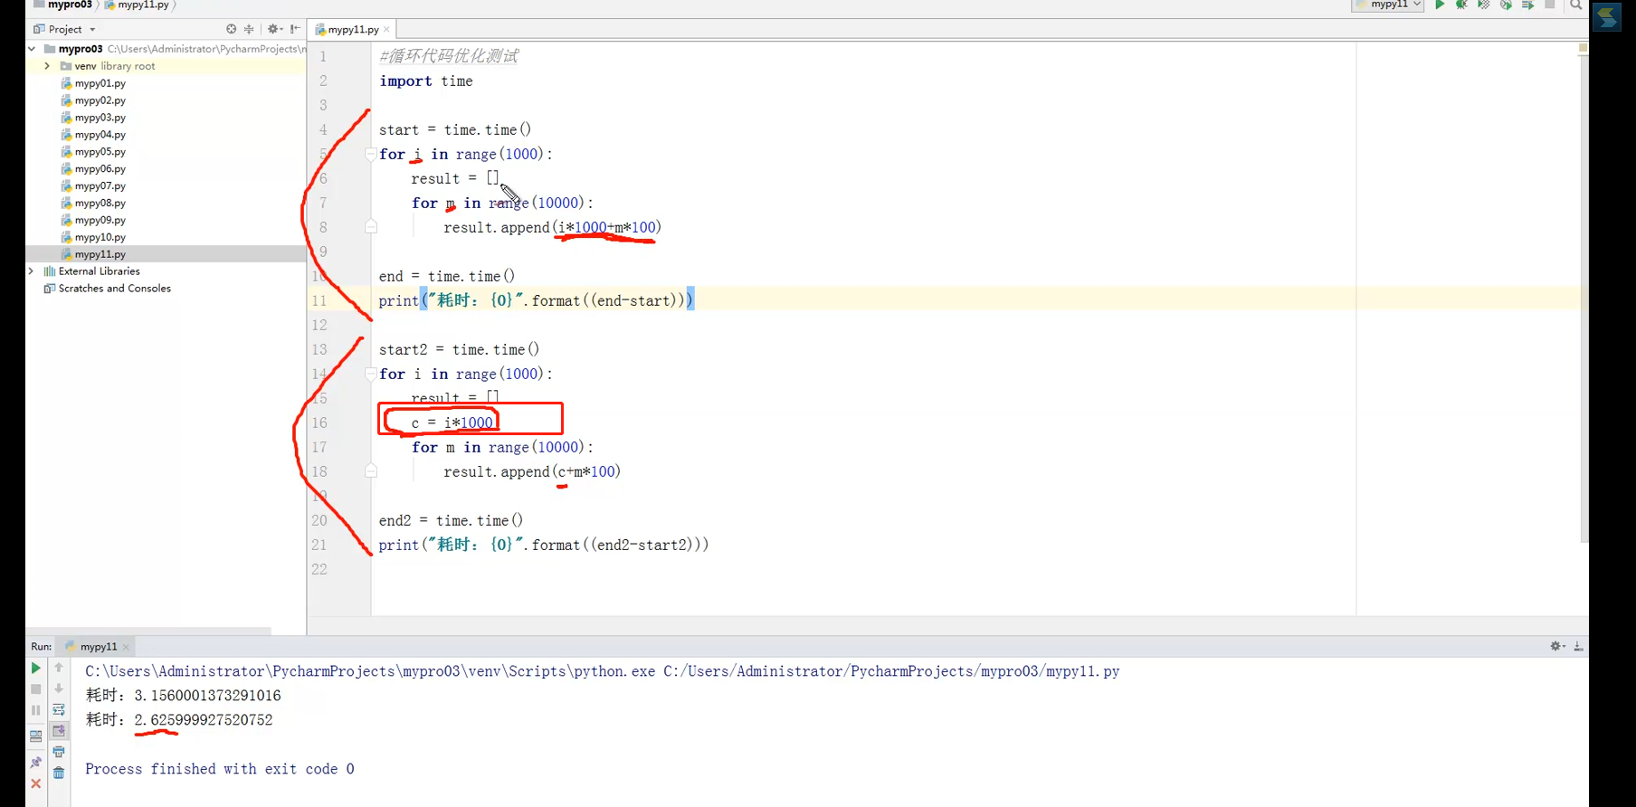Image resolution: width=1636 pixels, height=807 pixels.
Task: Click the down arrow in the Run console
Action: 59,689
